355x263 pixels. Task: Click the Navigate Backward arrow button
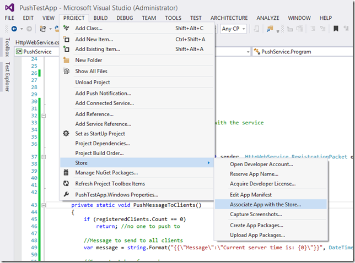[14, 29]
